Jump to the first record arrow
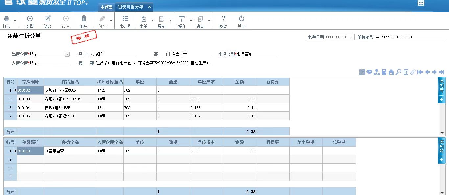449x195 pixels. (420, 72)
